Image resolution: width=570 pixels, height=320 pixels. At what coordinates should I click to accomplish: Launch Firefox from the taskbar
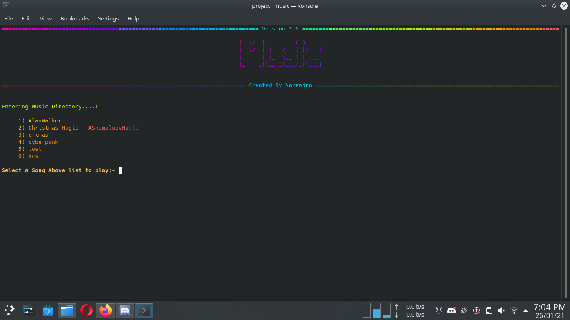click(105, 310)
